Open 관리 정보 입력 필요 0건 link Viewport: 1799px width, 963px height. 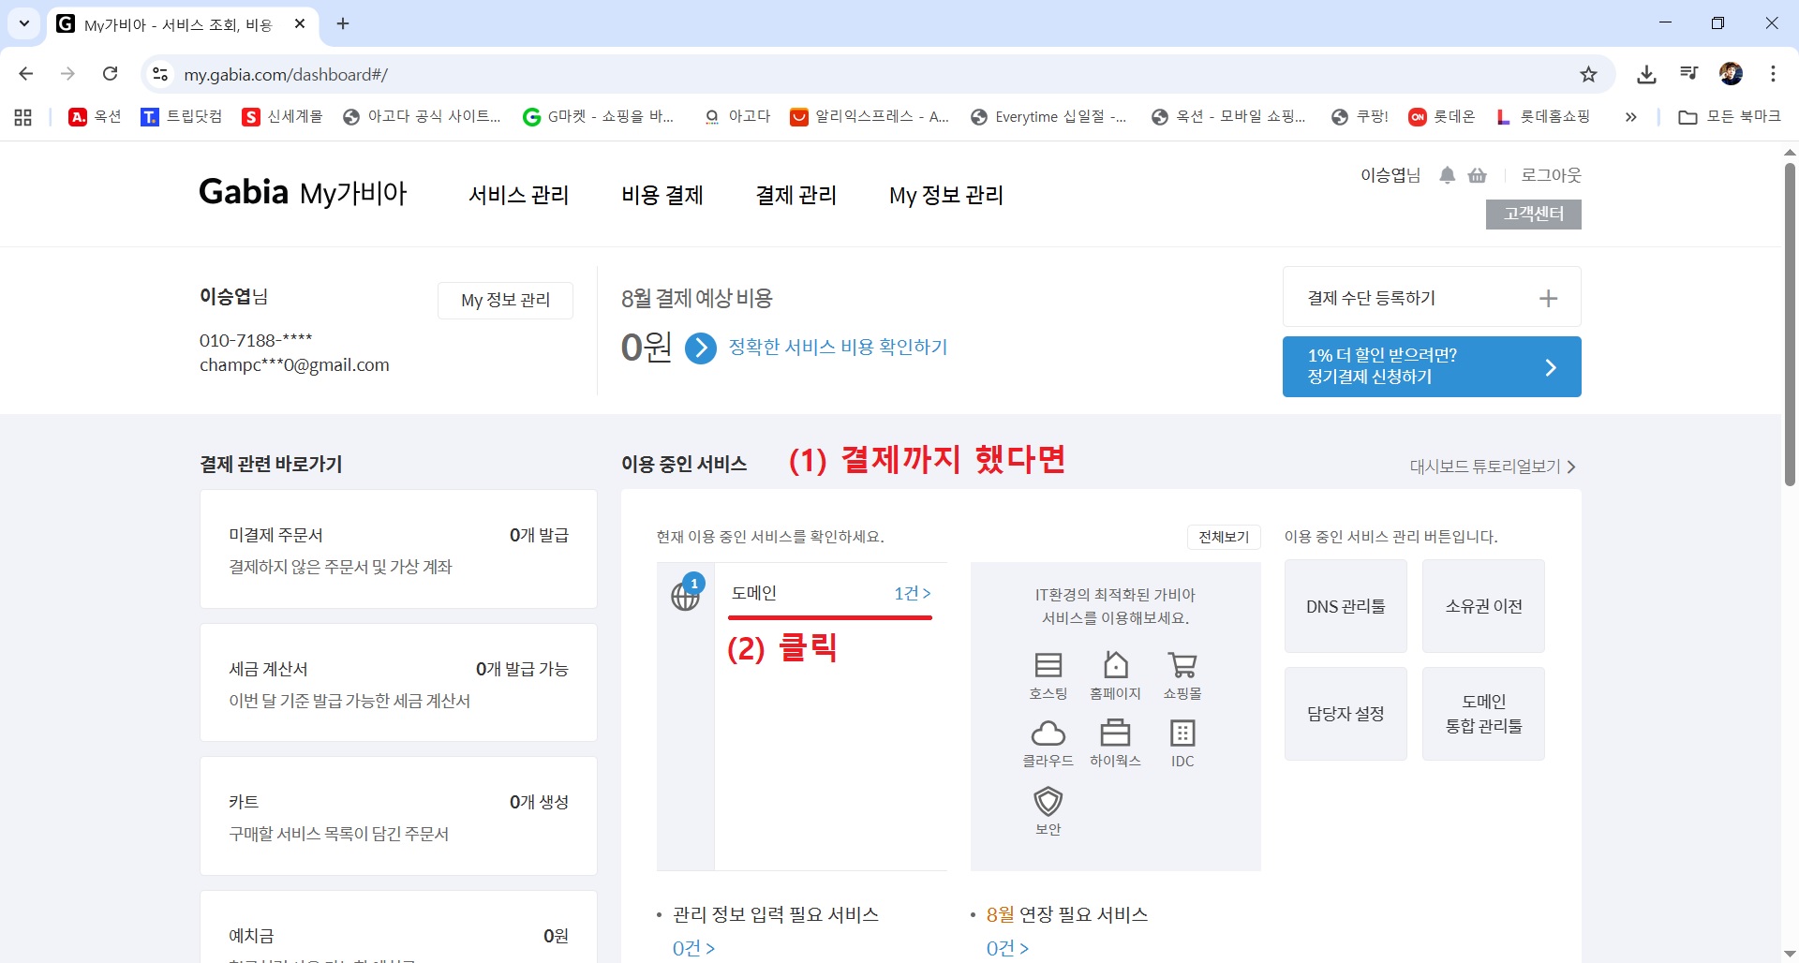693,948
